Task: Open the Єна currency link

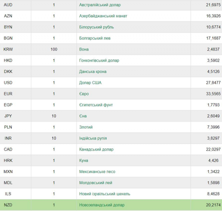Action: (83, 116)
